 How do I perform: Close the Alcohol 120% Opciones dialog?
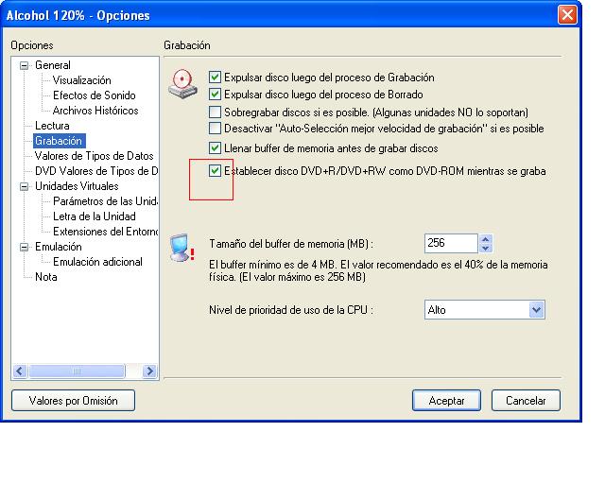(567, 15)
